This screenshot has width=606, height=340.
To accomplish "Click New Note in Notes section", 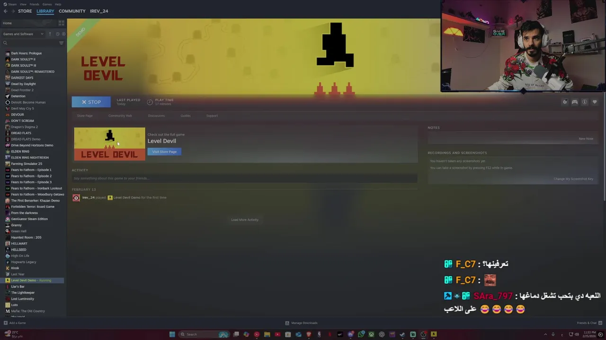I will 586,139.
